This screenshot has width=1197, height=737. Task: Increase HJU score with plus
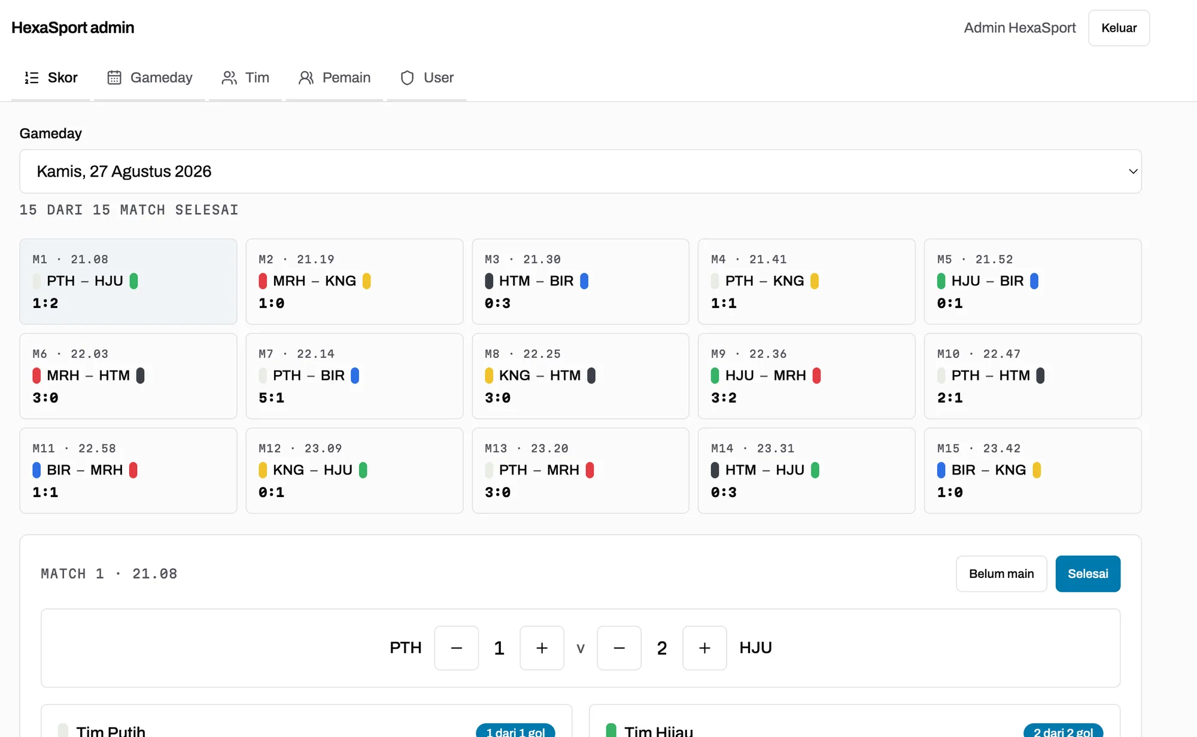[x=704, y=648]
